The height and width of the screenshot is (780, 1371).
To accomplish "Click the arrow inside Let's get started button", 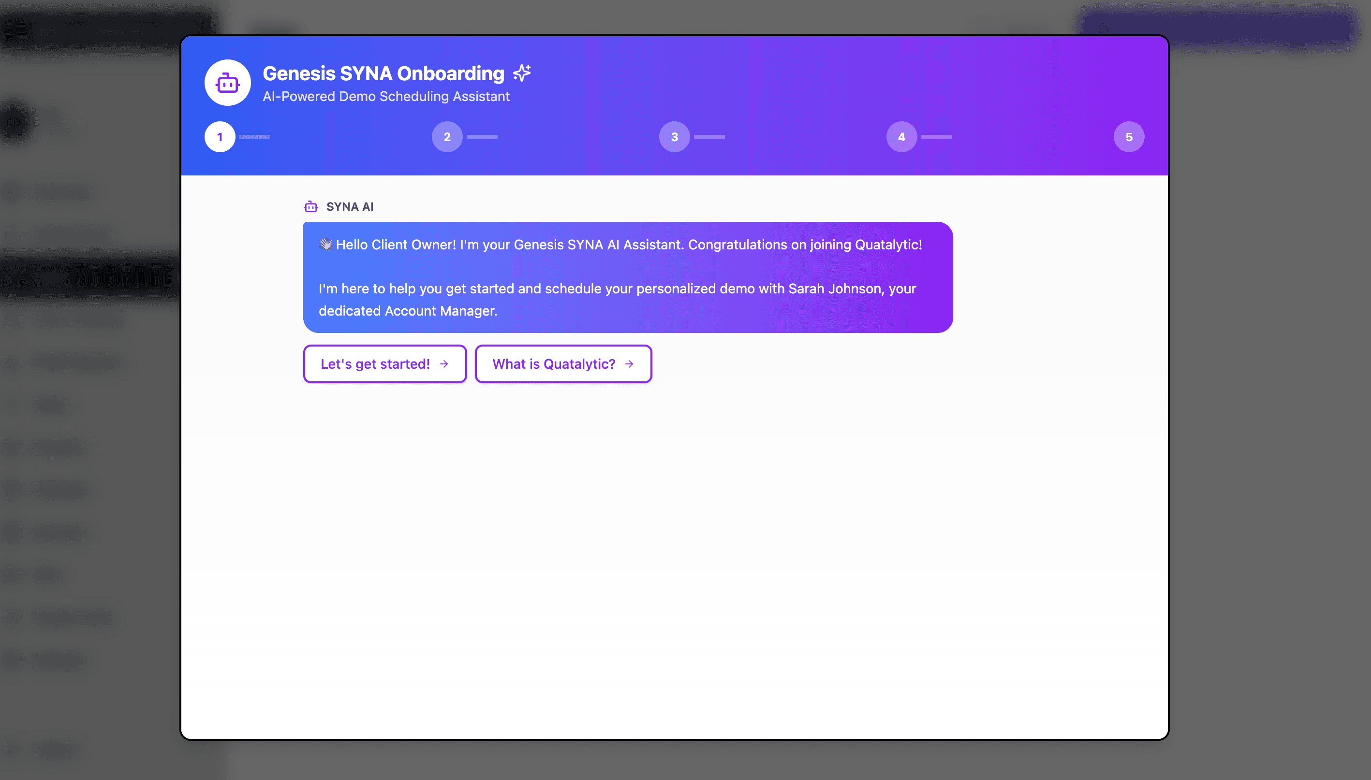I will click(x=444, y=364).
